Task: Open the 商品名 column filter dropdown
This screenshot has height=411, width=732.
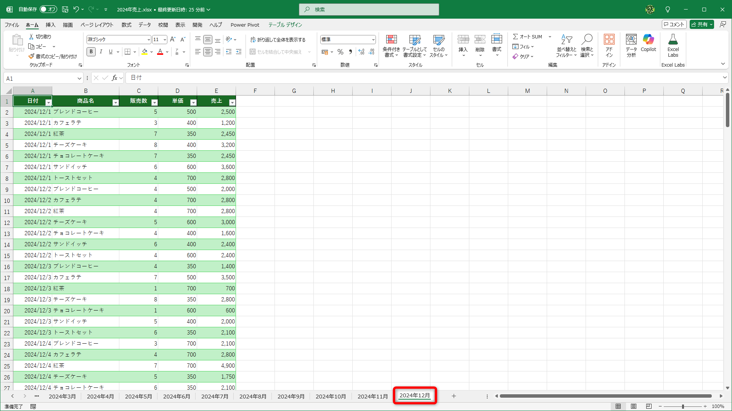Action: pos(116,102)
